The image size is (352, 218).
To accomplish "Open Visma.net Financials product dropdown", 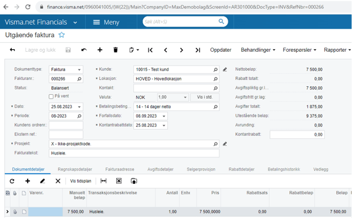I will (75, 22).
